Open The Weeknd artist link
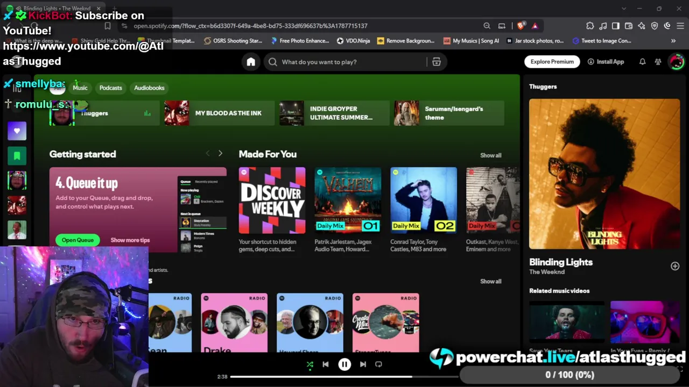Screen dimensions: 689x387 click(547, 272)
